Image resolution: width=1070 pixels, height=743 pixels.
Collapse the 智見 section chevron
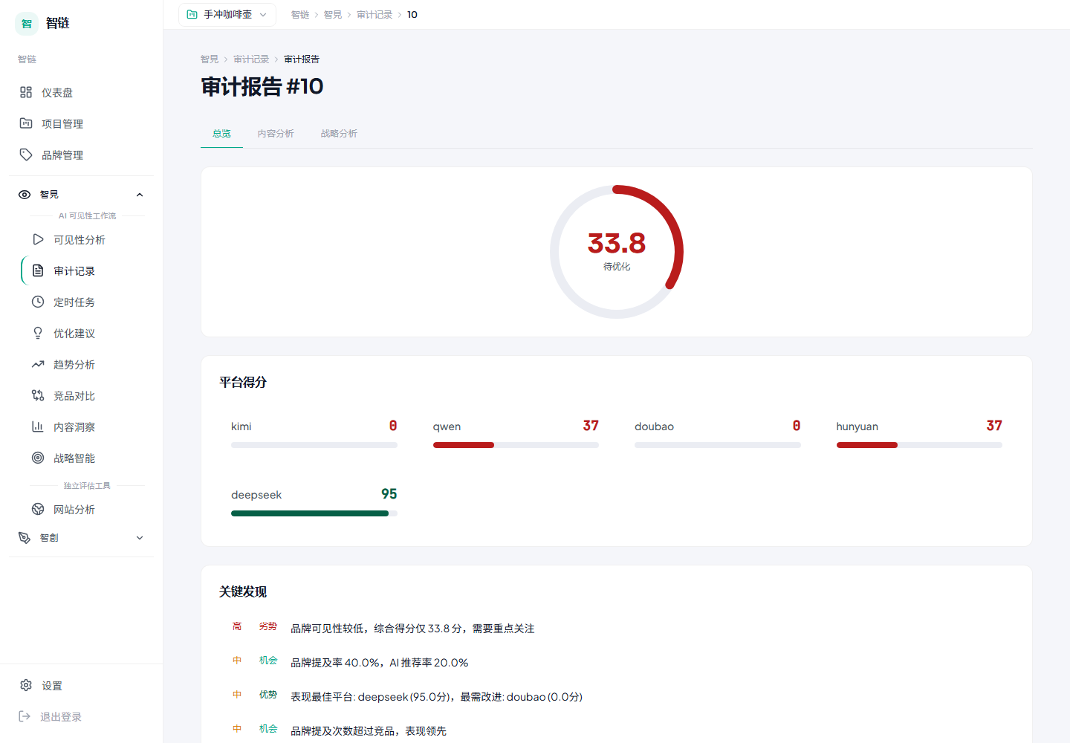click(140, 195)
